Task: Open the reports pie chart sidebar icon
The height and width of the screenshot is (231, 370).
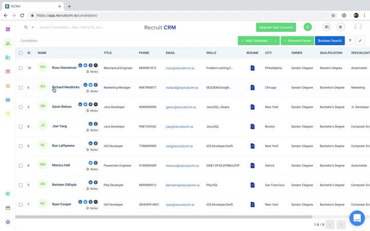Action: (8, 194)
